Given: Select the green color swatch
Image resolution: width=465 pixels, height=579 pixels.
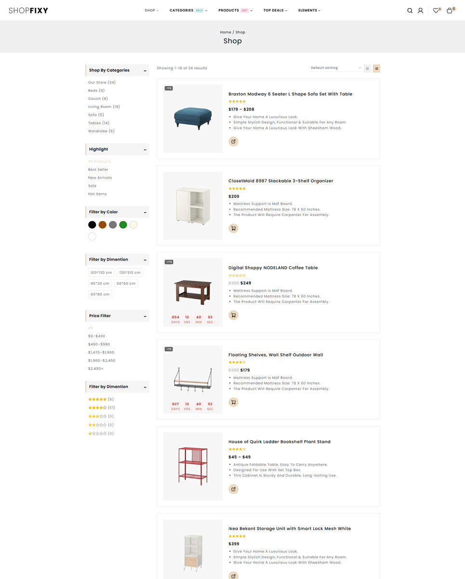Looking at the screenshot, I should coord(123,225).
